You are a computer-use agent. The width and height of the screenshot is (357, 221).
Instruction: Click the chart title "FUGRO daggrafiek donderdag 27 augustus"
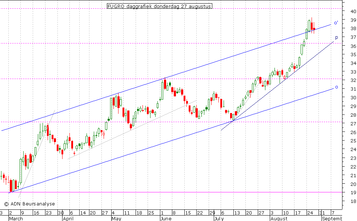[159, 6]
